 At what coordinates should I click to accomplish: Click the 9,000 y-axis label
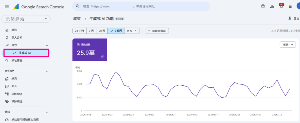point(79,71)
